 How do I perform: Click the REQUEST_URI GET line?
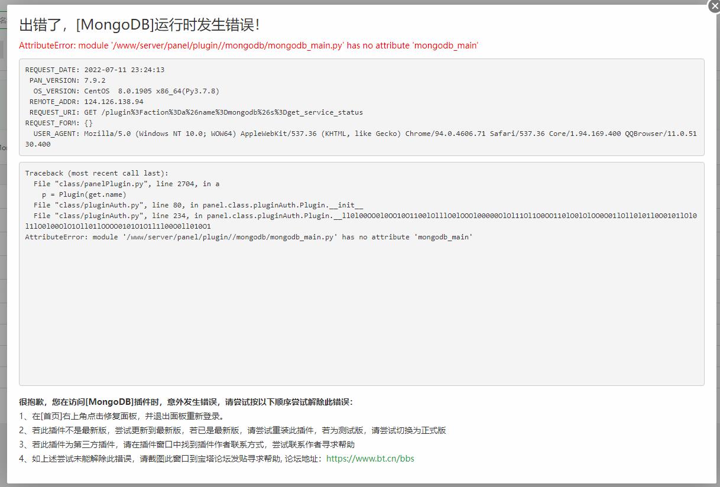click(196, 112)
